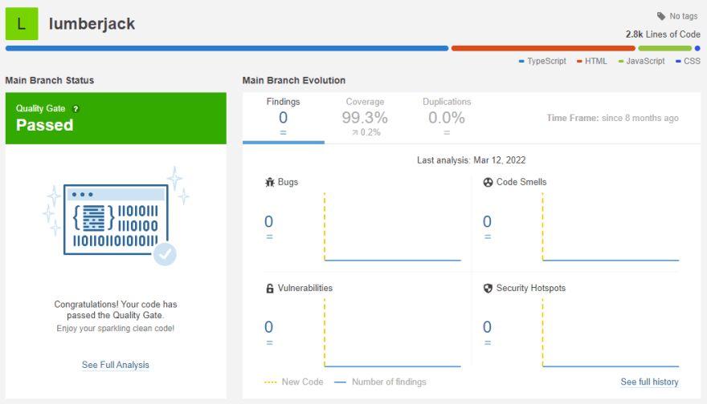The width and height of the screenshot is (707, 404).
Task: Click the Passed quality gate status
Action: click(45, 125)
